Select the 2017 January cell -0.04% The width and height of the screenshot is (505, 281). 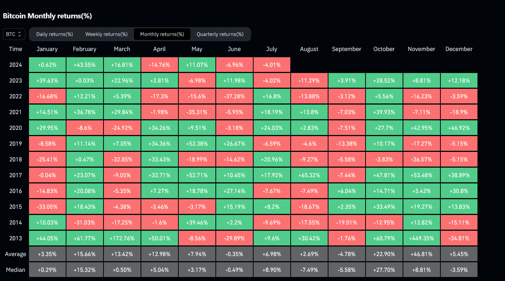click(x=47, y=175)
